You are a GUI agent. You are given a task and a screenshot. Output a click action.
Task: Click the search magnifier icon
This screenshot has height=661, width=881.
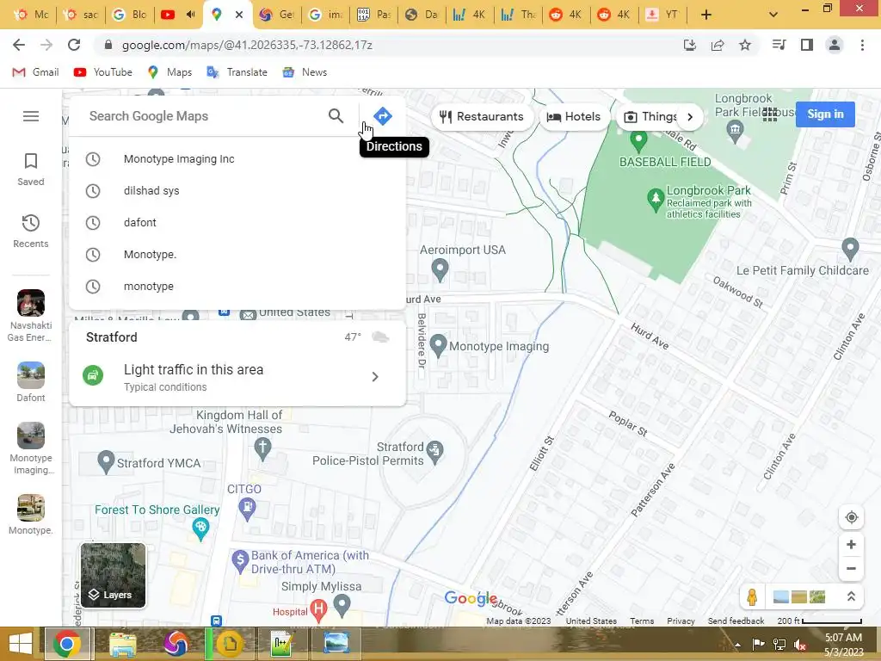point(336,116)
